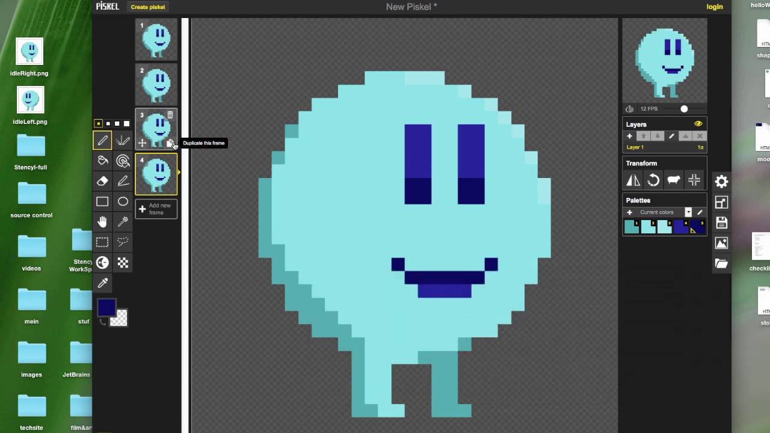Select the same-color paint tool (target icon)
The height and width of the screenshot is (433, 770).
tap(123, 161)
